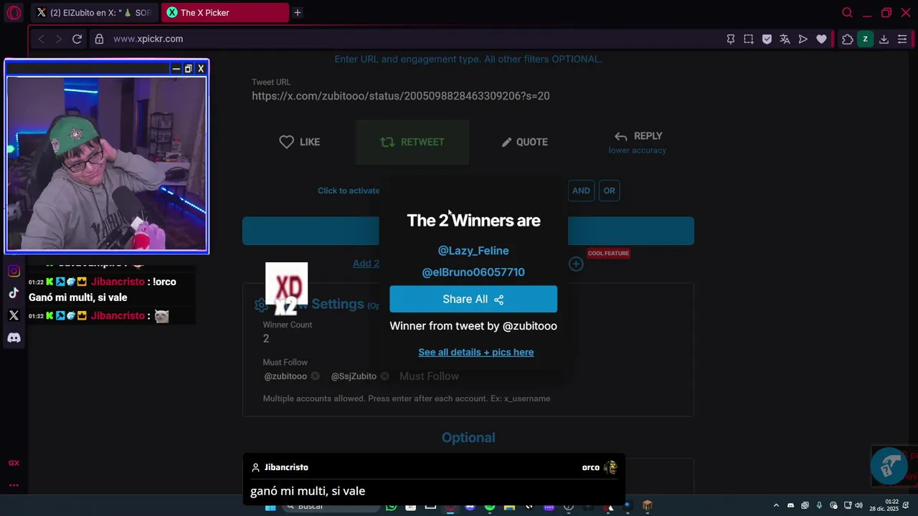Viewport: 918px width, 516px height.
Task: Open the @elBruno06057710 winner link
Action: point(473,272)
